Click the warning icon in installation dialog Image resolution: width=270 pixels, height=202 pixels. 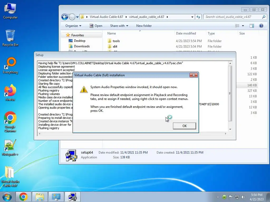pyautogui.click(x=84, y=89)
